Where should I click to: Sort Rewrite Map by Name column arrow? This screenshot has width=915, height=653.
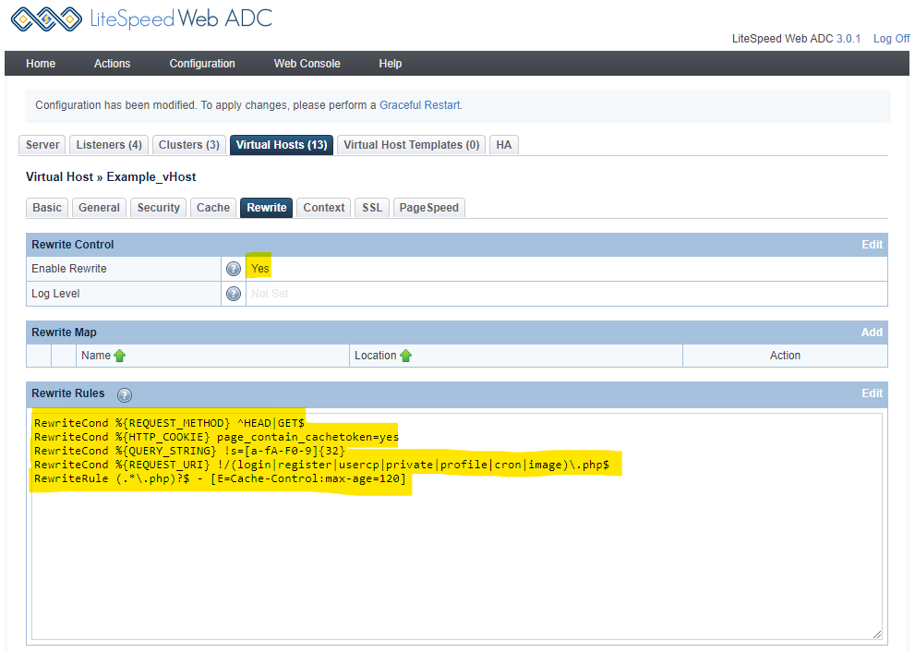[x=121, y=355]
